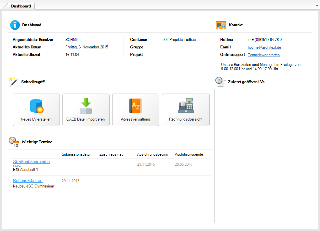Viewport: 320px width, 231px height.
Task: Click the Kontakt heading
Action: (x=236, y=25)
